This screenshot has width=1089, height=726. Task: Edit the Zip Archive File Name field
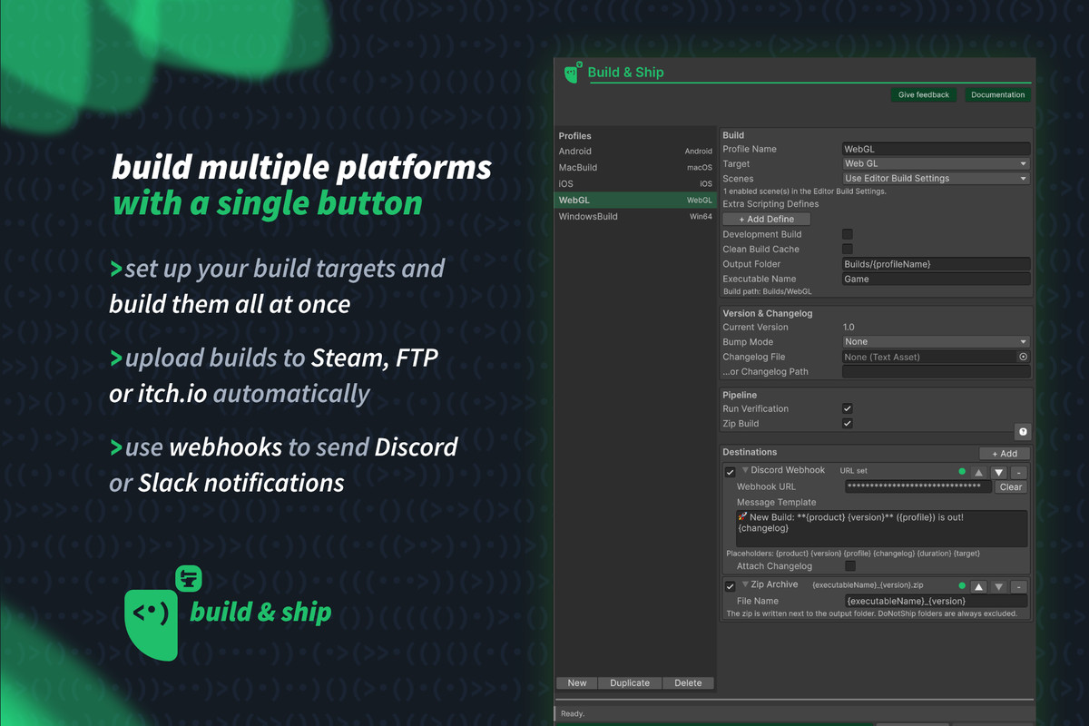click(x=936, y=601)
